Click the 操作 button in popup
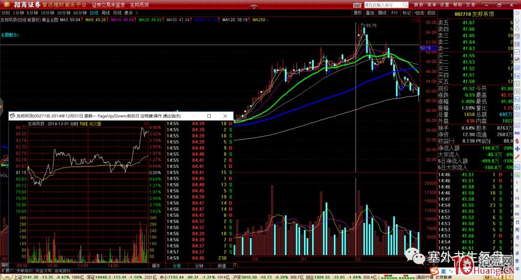This screenshot has height=280, width=521. pyautogui.click(x=156, y=266)
